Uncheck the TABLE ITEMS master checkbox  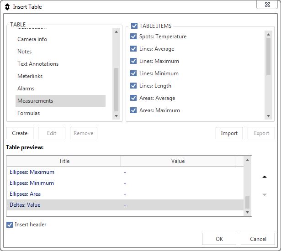pyautogui.click(x=134, y=26)
